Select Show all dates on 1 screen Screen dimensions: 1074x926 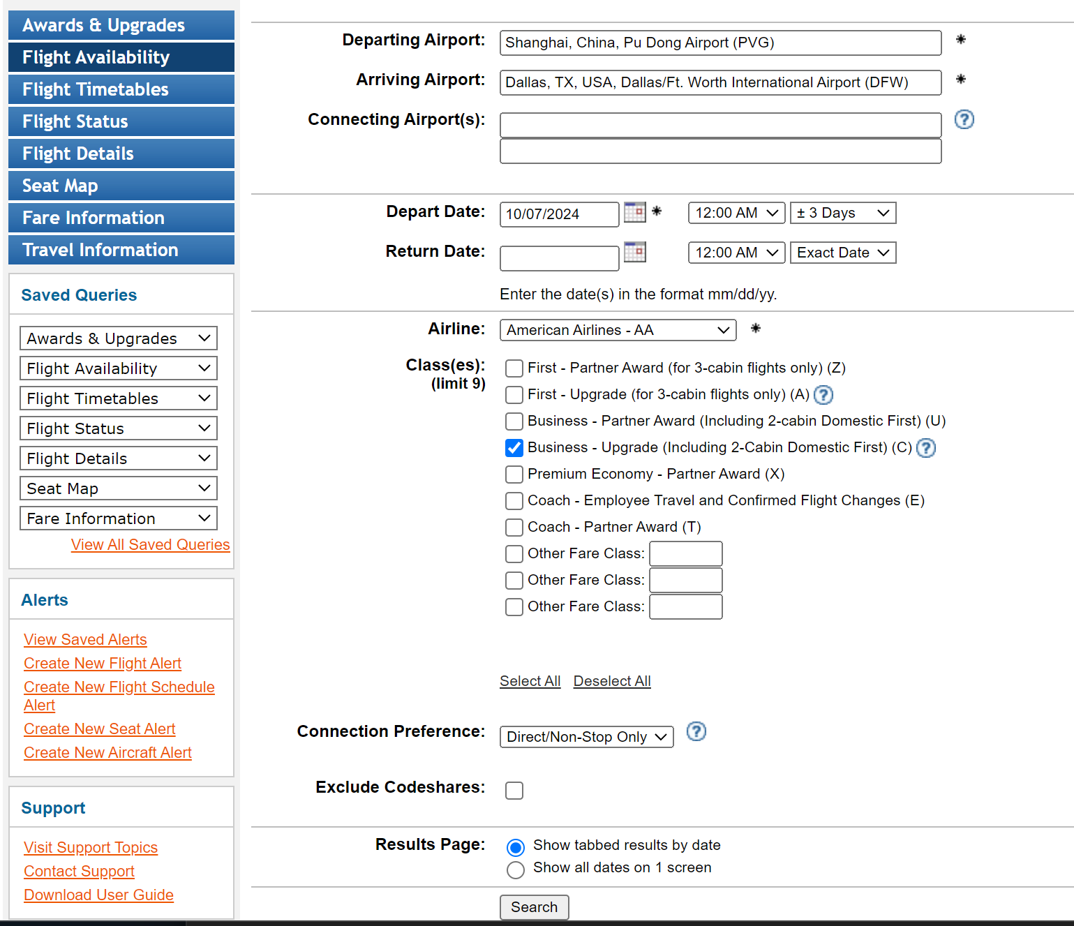coord(516,869)
